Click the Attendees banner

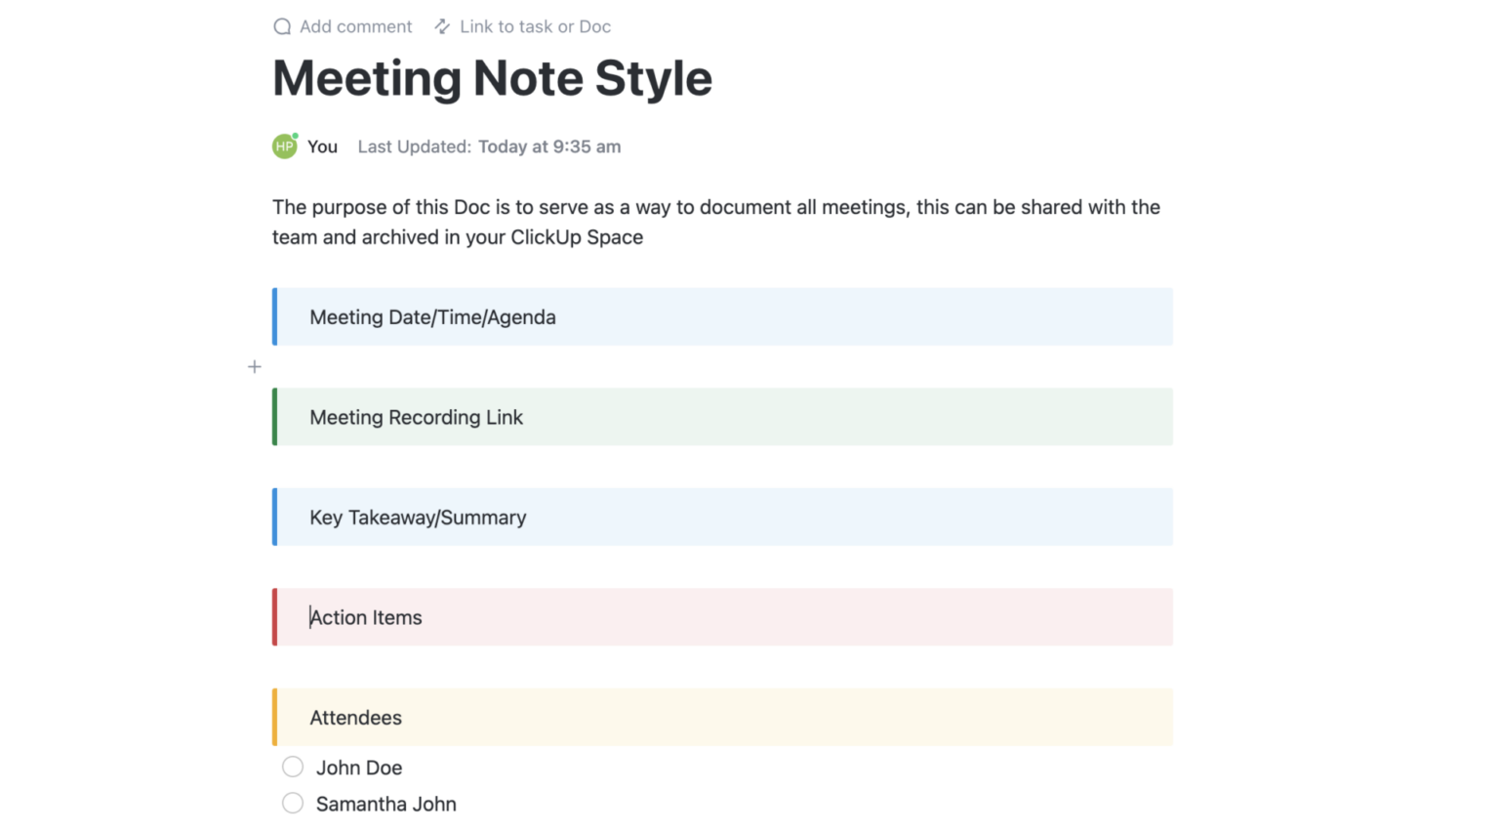(355, 717)
